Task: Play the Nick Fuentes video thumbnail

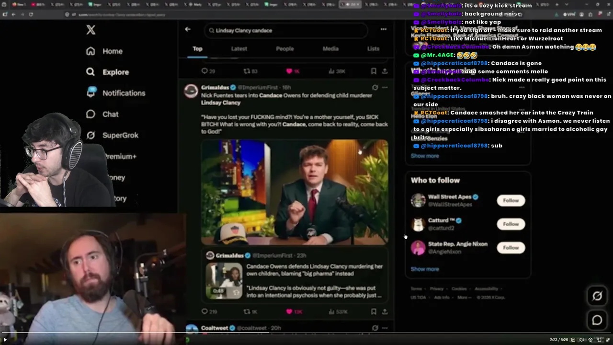Action: point(295,192)
